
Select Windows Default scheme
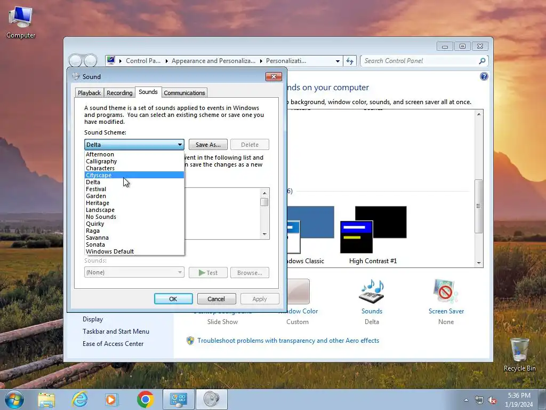tap(134, 251)
